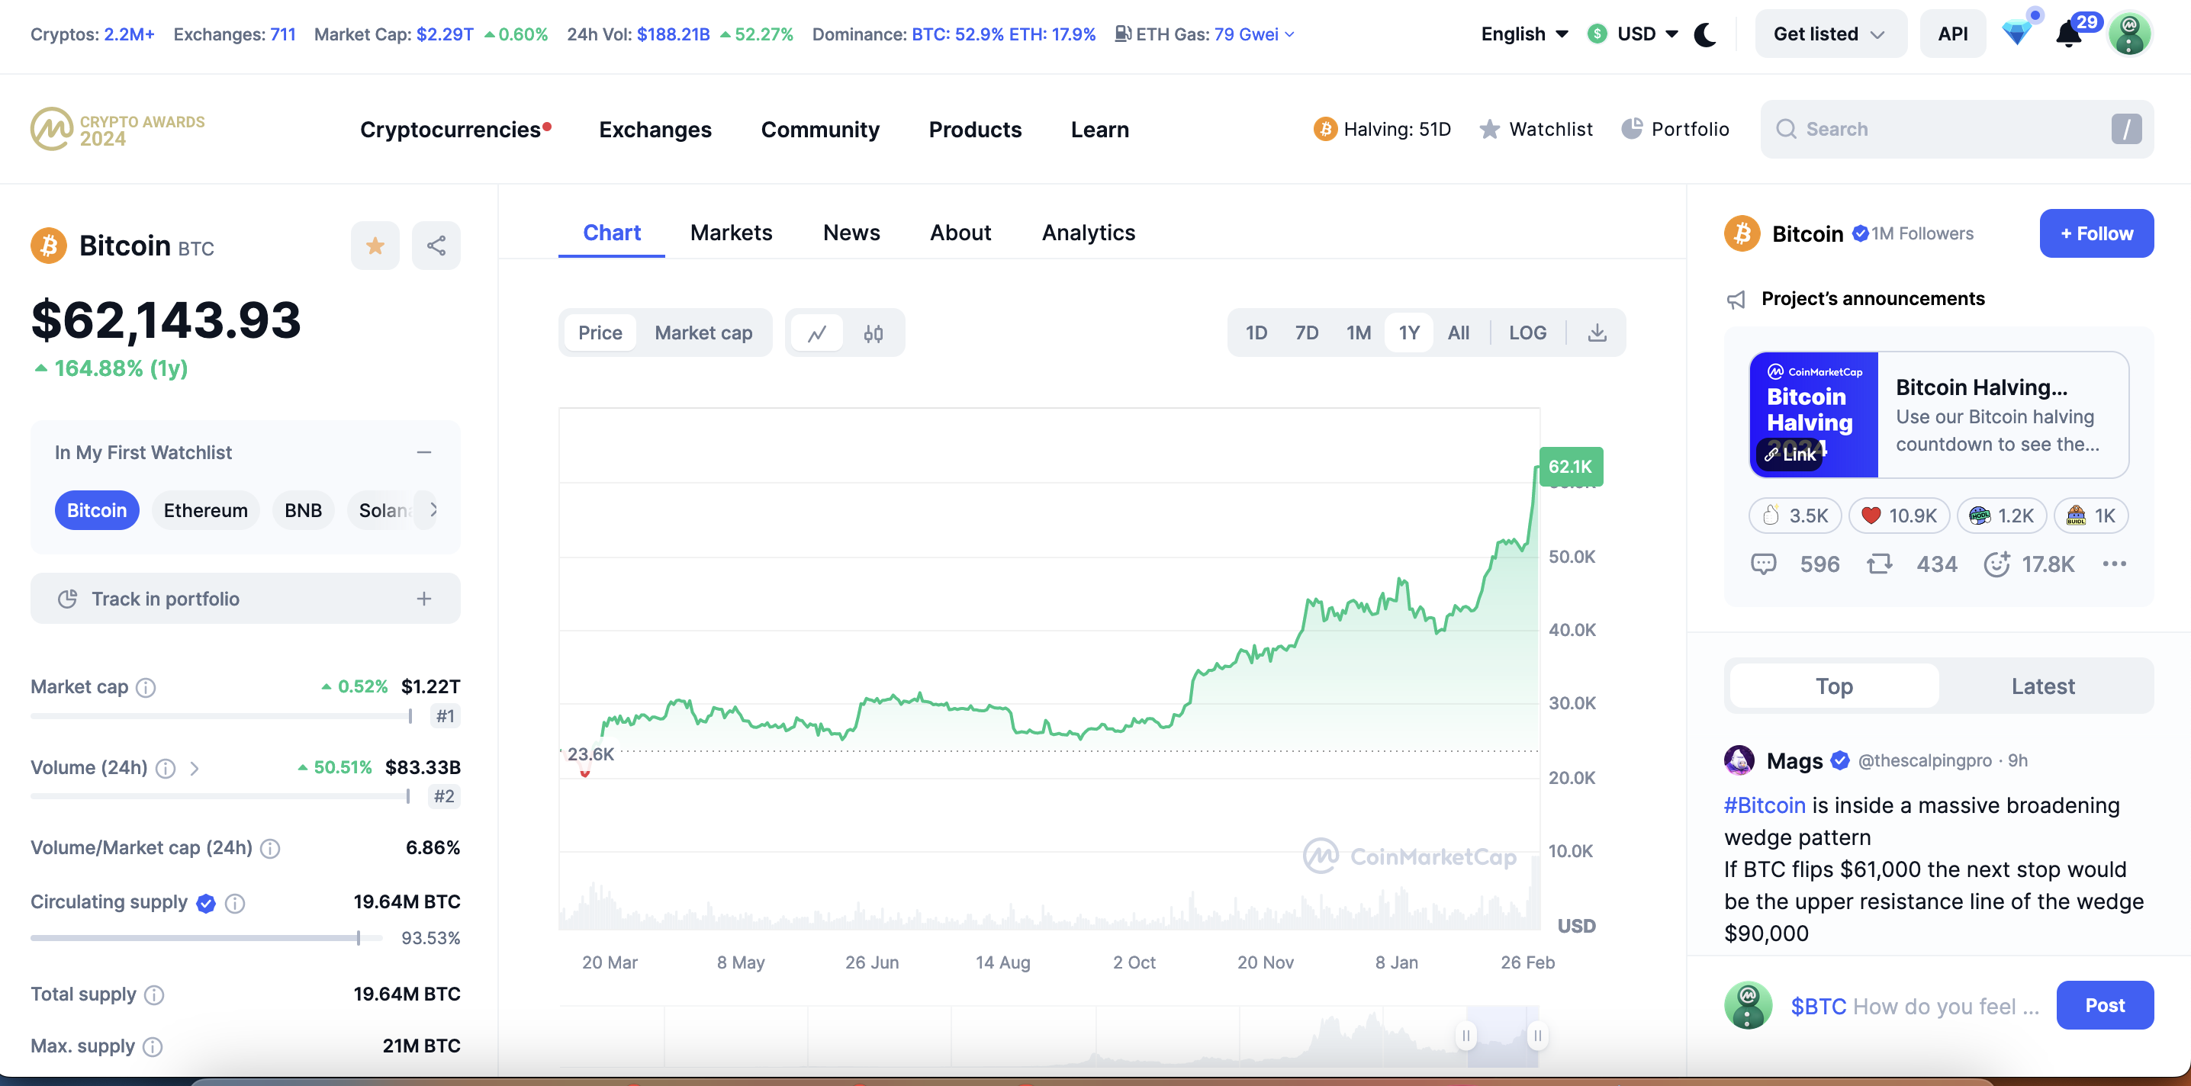Screen dimensions: 2191x1086
Task: Click right handle of chart range slider
Action: pyautogui.click(x=1538, y=1035)
